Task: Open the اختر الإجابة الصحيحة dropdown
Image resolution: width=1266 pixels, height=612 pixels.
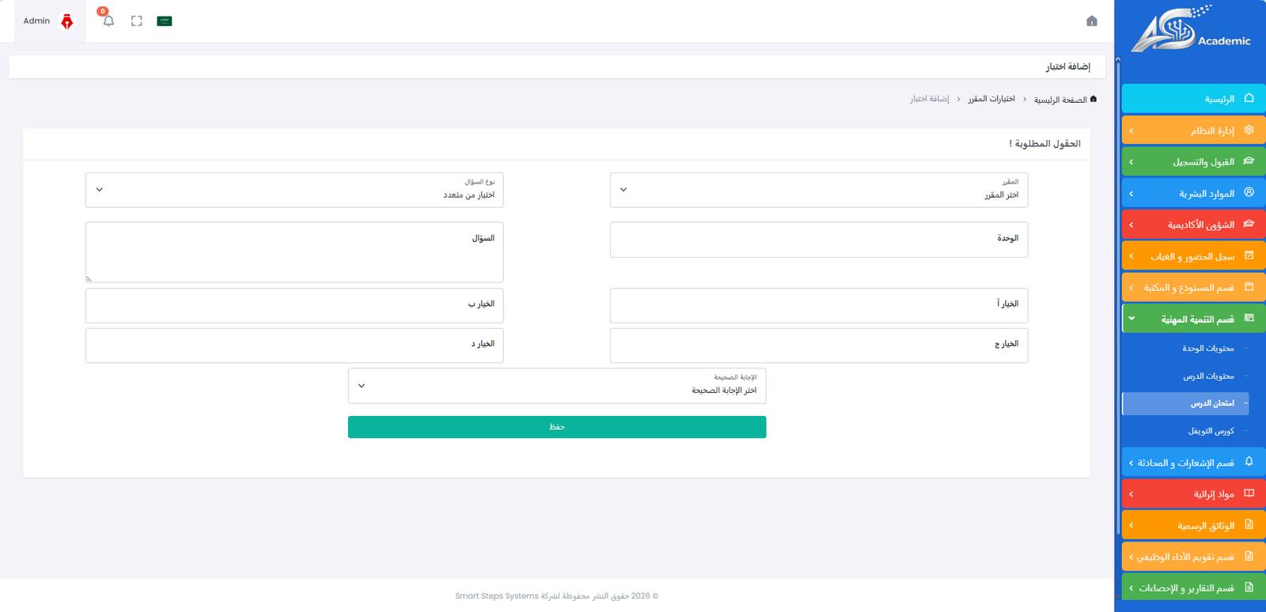Action: coord(556,386)
